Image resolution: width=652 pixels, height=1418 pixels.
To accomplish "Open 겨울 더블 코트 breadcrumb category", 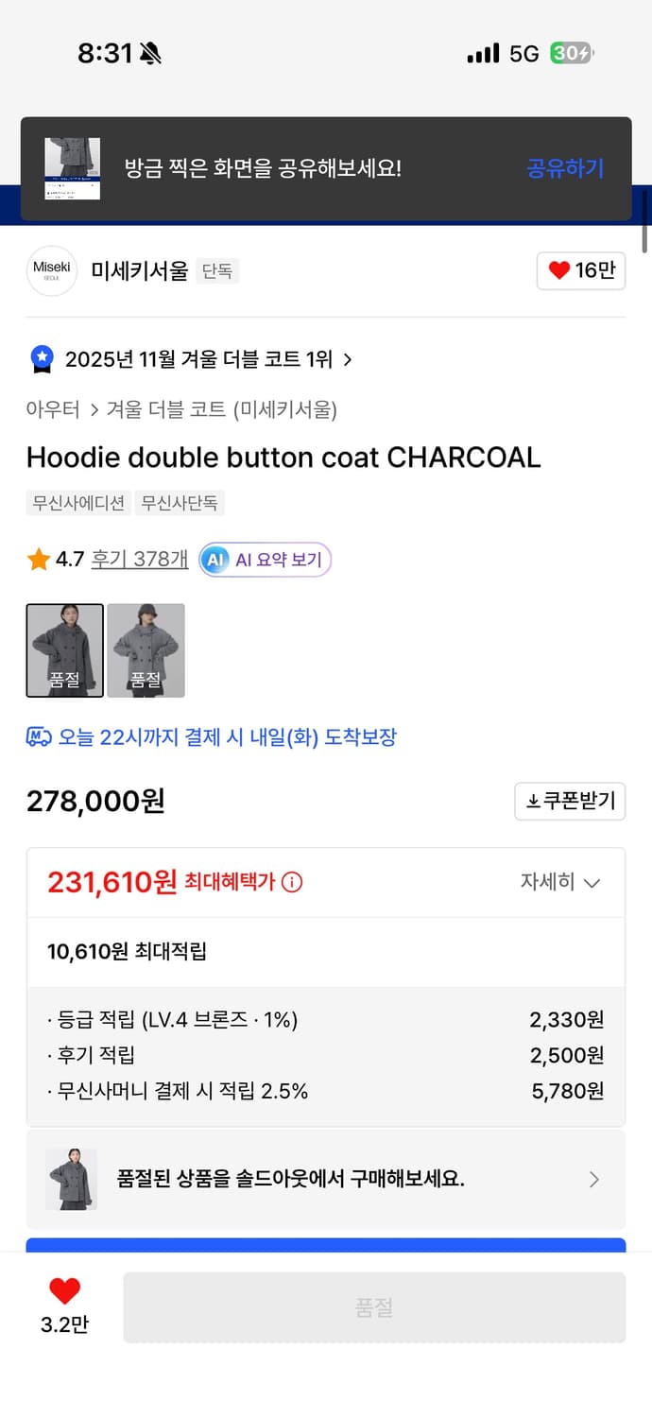I will coord(165,409).
